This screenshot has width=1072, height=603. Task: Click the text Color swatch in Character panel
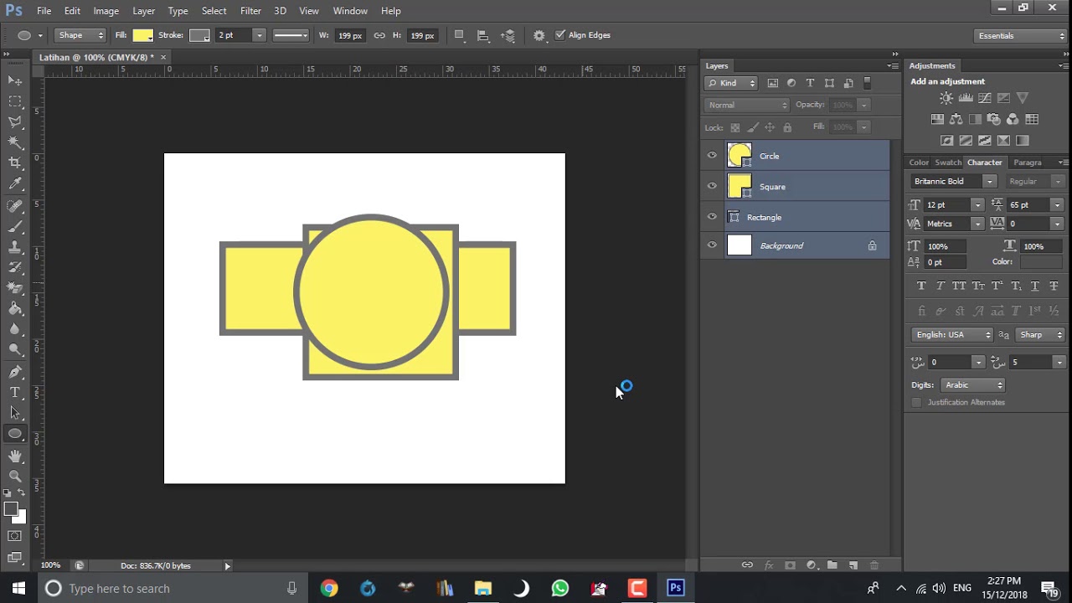click(1040, 262)
